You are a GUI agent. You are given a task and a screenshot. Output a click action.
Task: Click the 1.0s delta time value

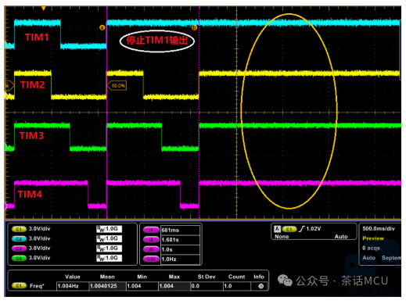[167, 250]
